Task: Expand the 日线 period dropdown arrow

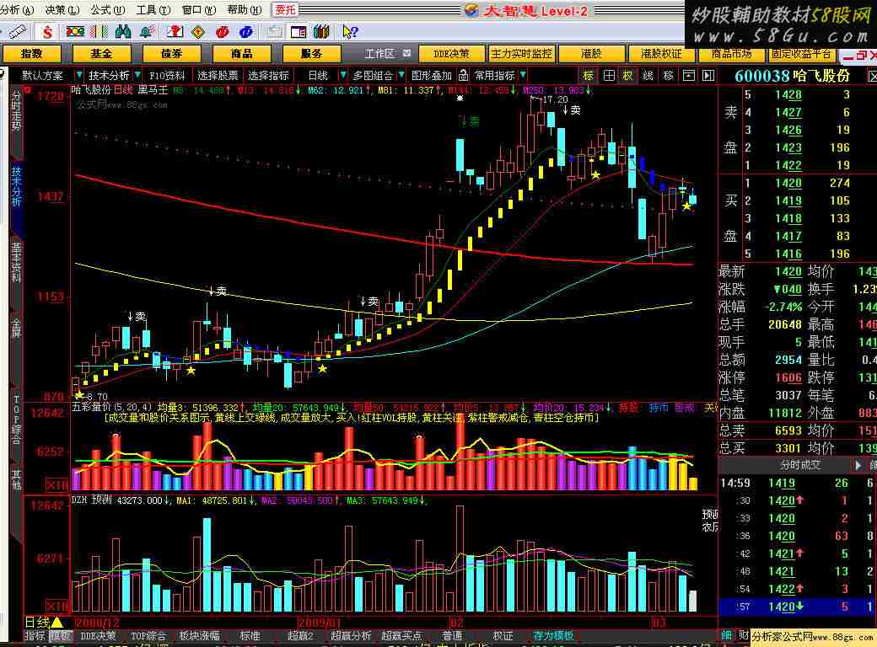Action: click(343, 75)
